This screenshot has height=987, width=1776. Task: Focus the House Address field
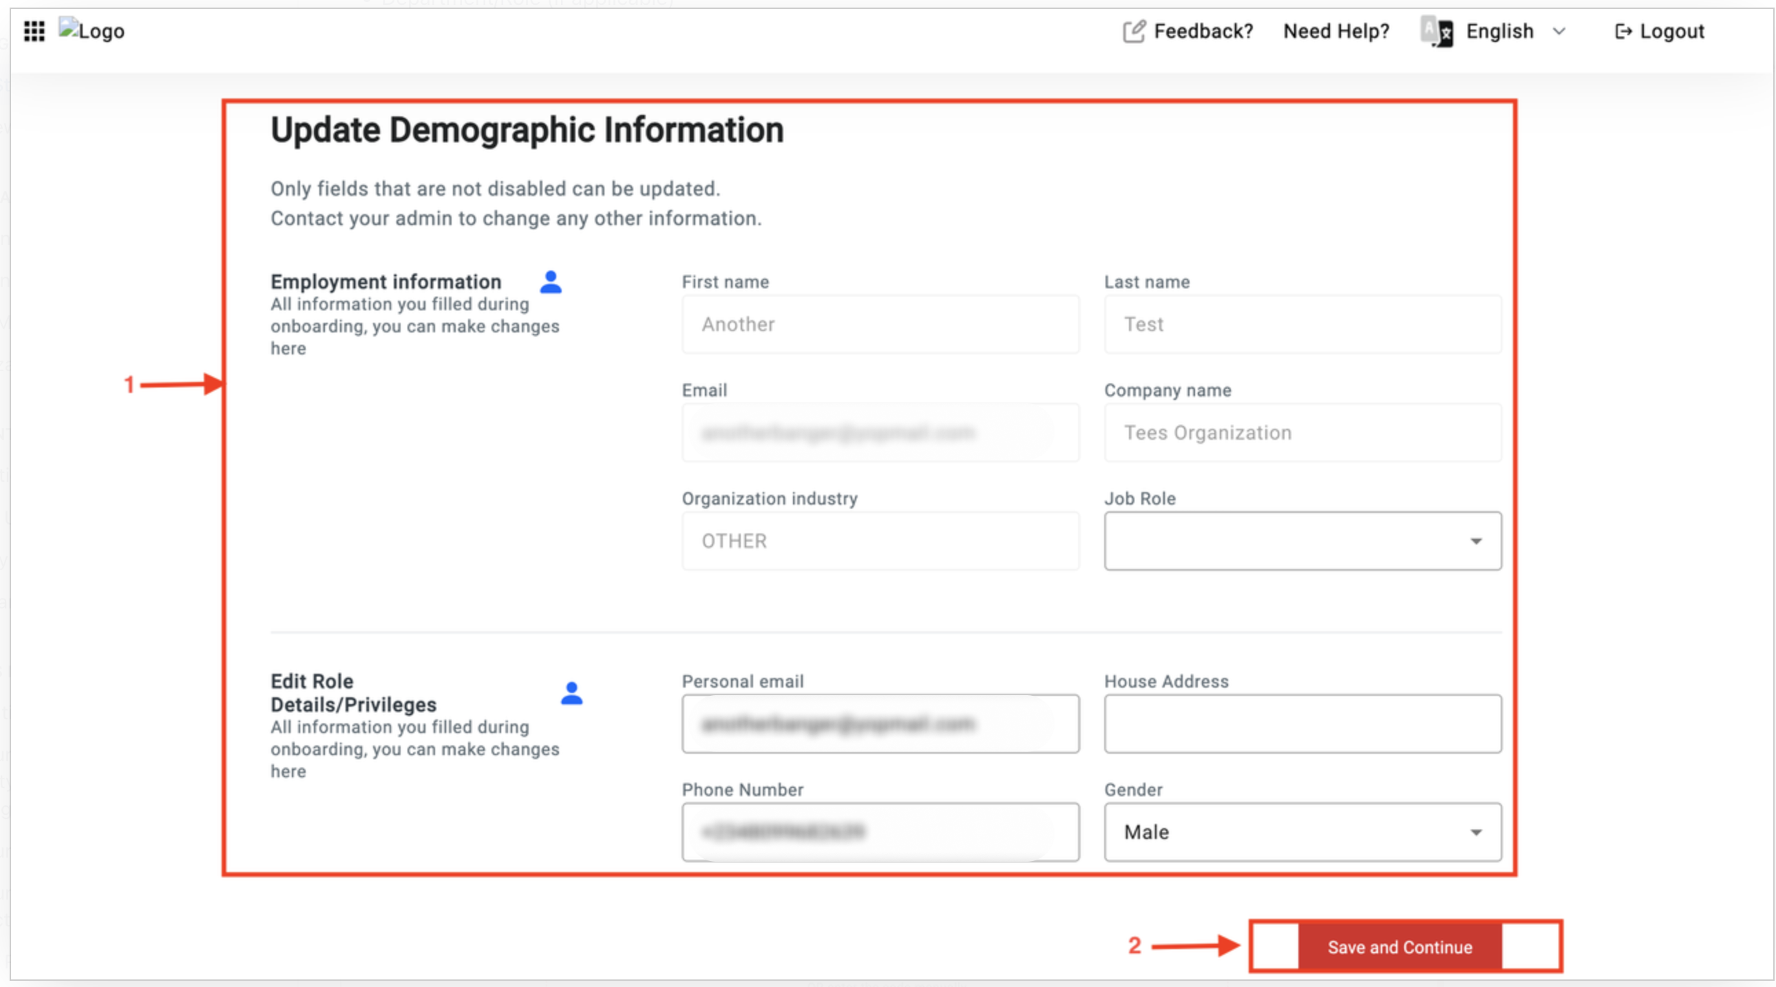(x=1302, y=723)
